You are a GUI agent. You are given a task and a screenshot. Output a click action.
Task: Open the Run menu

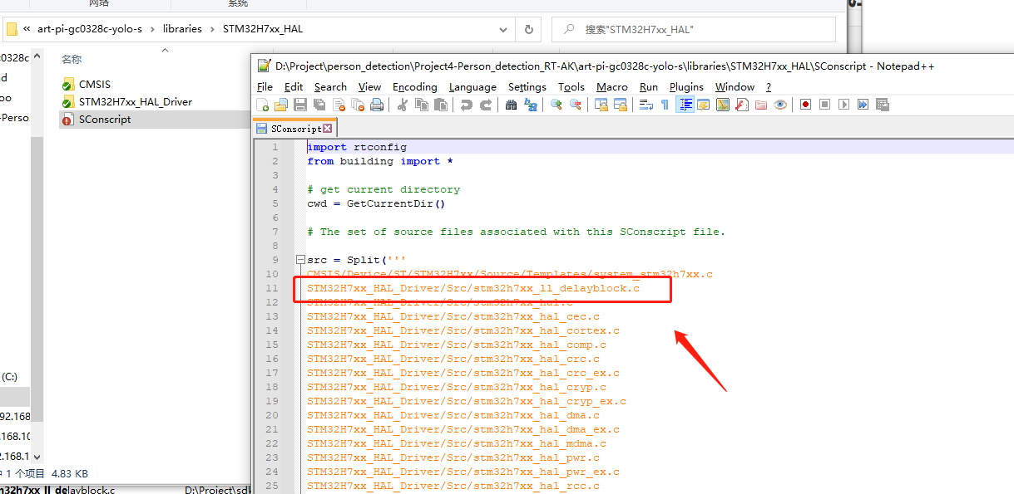pos(649,87)
